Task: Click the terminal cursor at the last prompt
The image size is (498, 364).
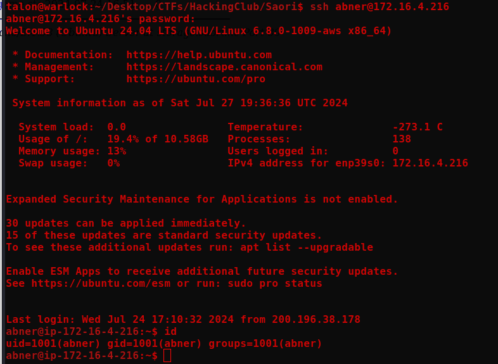Action: (x=167, y=356)
